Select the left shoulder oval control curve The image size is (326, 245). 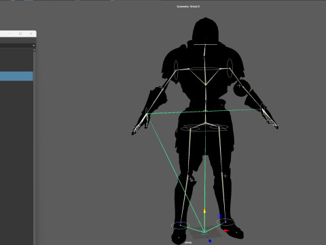pos(176,69)
